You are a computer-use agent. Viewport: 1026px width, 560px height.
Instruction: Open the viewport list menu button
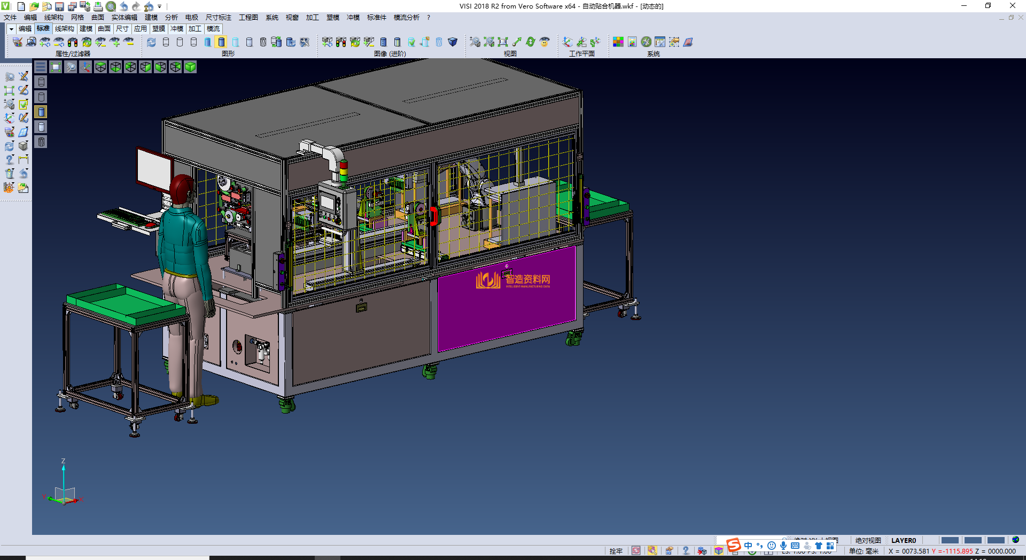coord(41,67)
